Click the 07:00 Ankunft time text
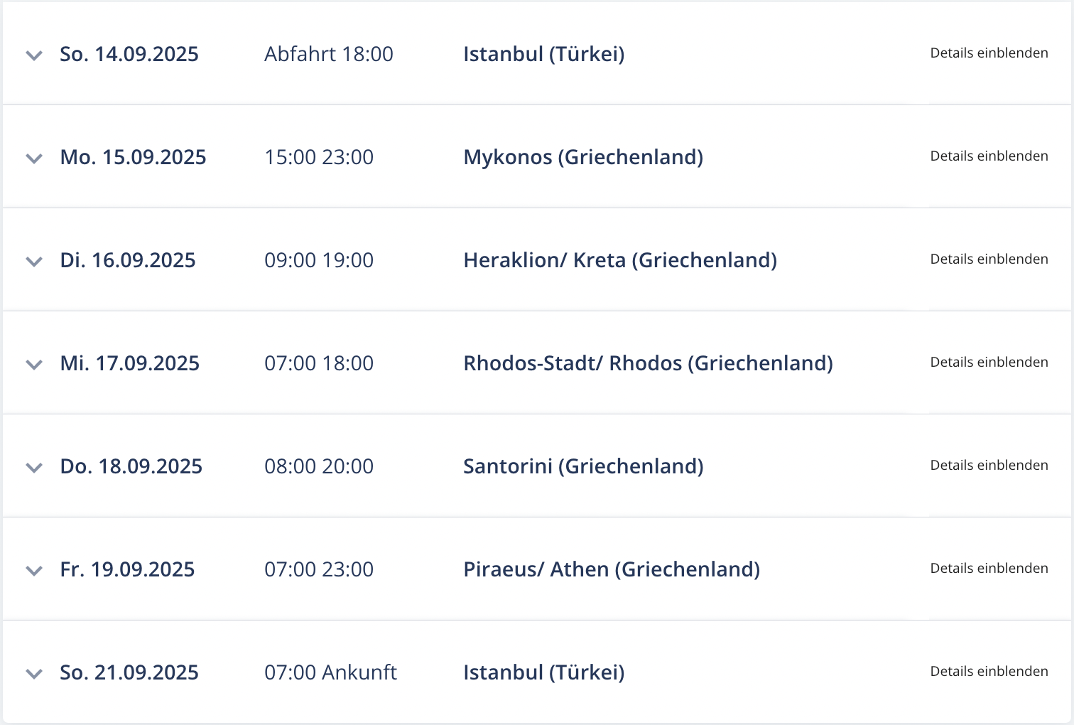This screenshot has width=1074, height=725. tap(330, 672)
